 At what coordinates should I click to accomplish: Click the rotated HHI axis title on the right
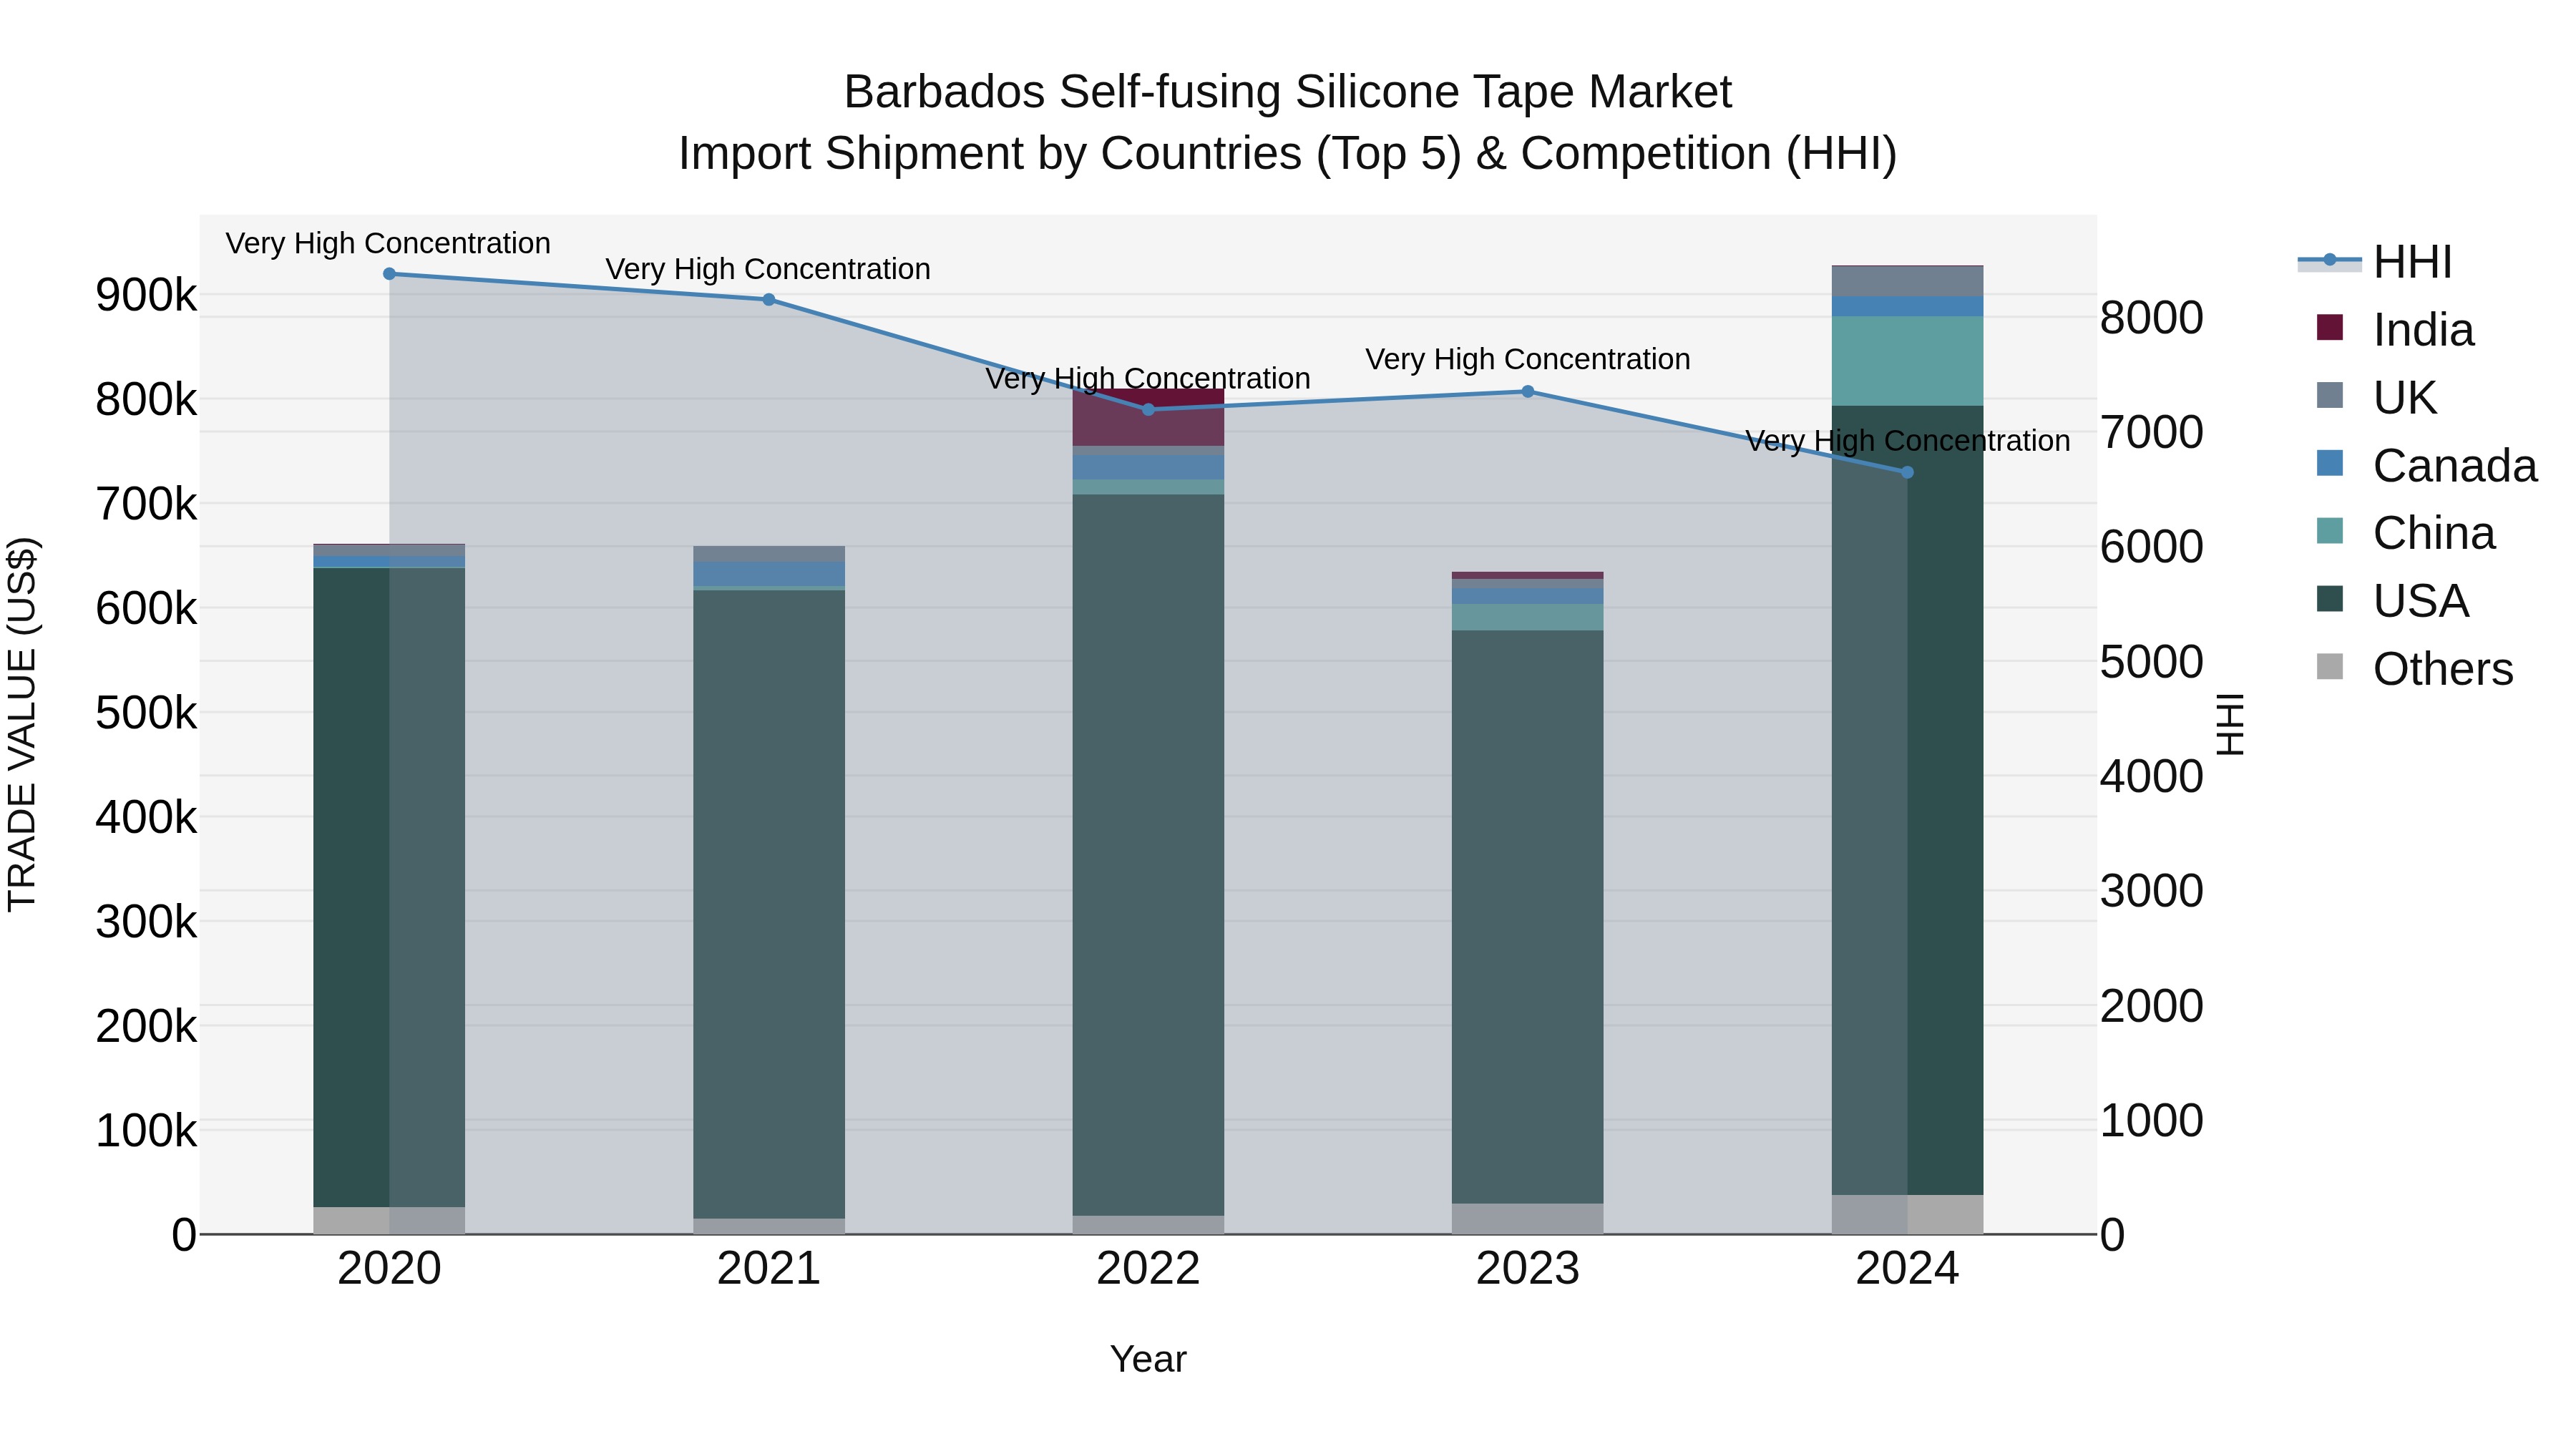2231,724
